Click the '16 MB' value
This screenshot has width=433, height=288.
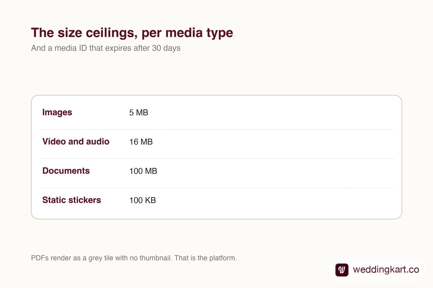coord(141,142)
